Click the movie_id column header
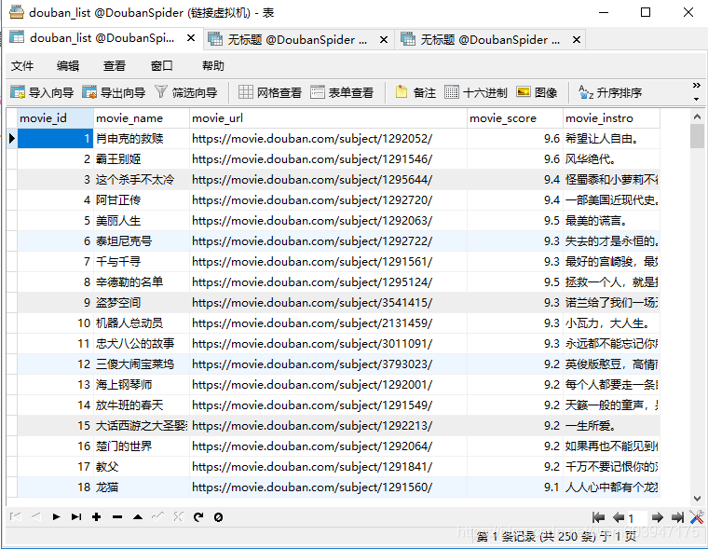 55,118
